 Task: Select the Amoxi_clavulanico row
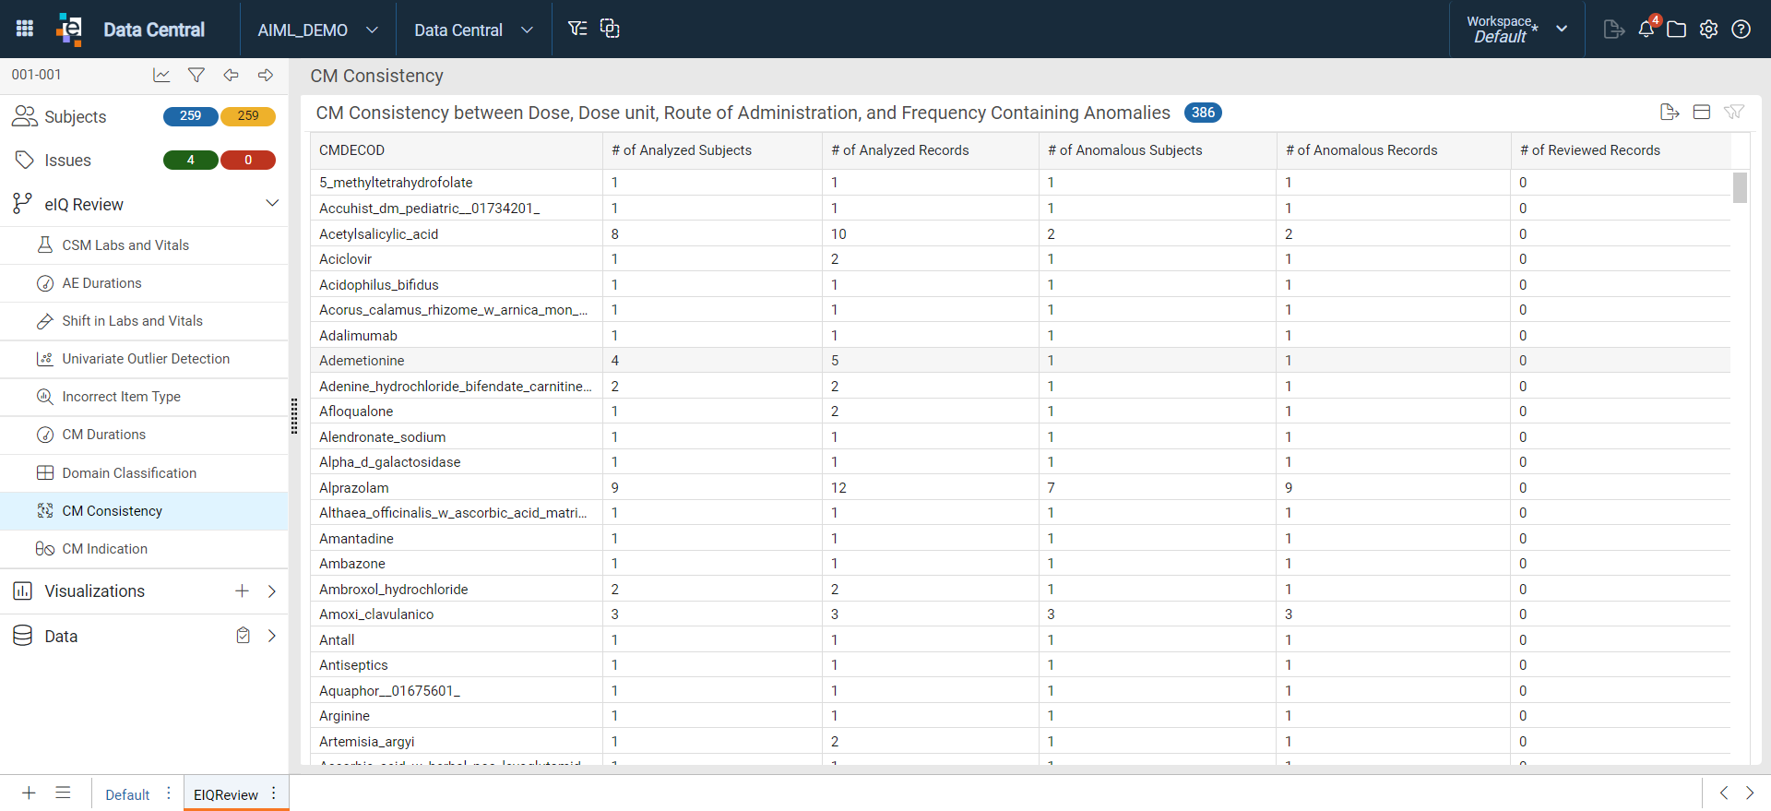1020,614
